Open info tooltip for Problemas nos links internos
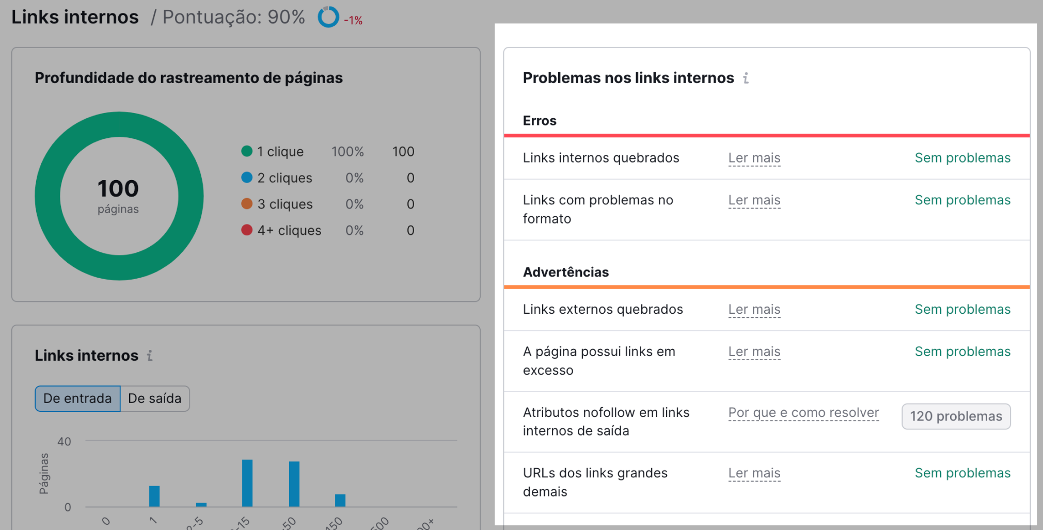The image size is (1043, 530). coord(746,78)
